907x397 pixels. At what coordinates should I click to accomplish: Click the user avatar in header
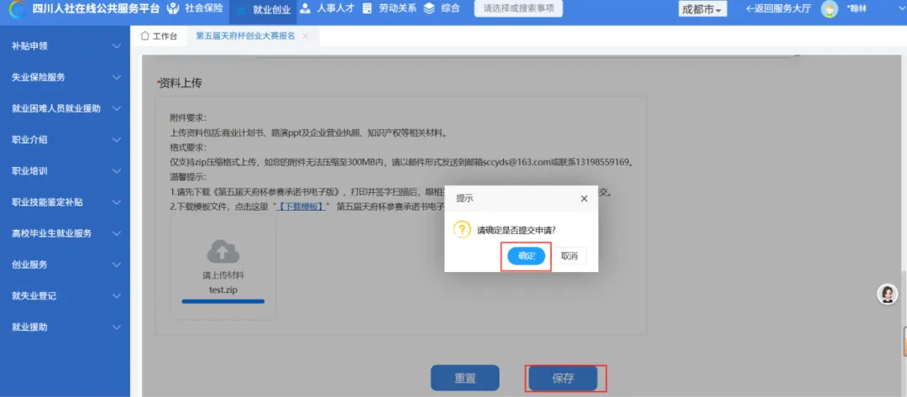[x=829, y=9]
